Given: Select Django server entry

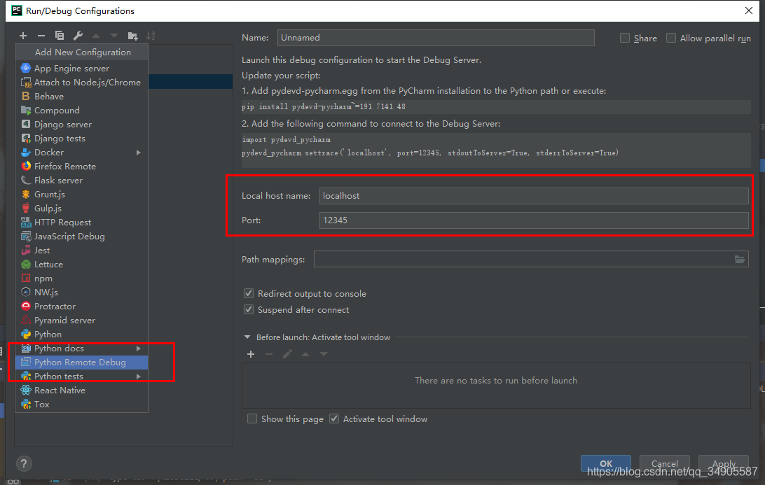Looking at the screenshot, I should [81, 125].
